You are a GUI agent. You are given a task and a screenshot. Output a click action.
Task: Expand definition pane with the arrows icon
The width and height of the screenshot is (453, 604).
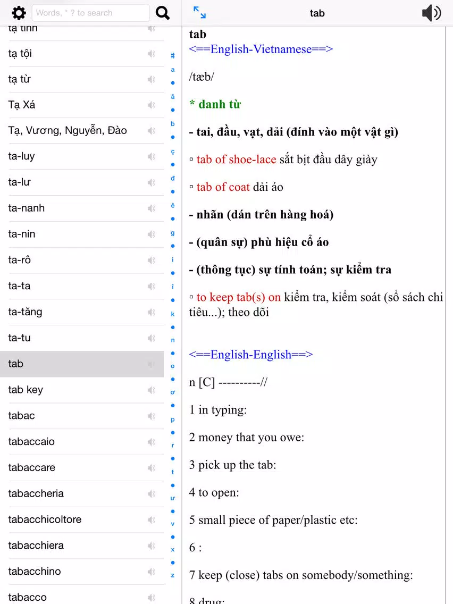click(199, 12)
